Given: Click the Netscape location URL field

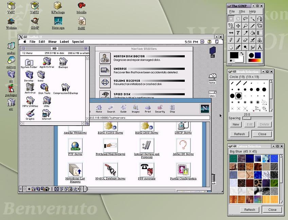Looking at the screenshot, I should click(149, 118).
